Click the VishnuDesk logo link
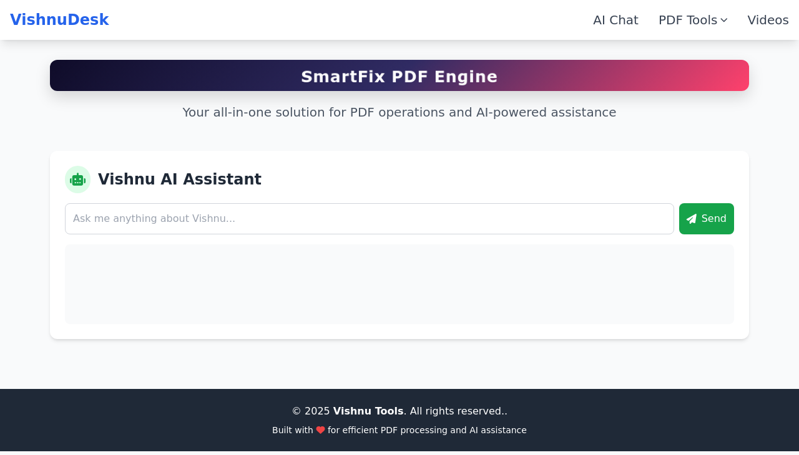This screenshot has width=799, height=455. pos(59,20)
